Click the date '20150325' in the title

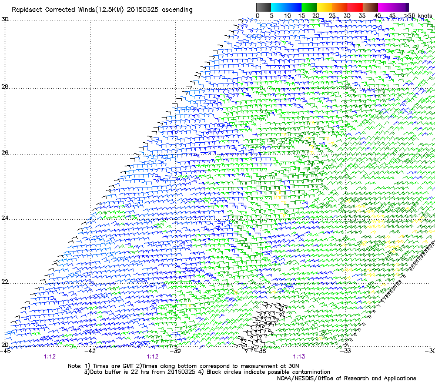pos(143,10)
